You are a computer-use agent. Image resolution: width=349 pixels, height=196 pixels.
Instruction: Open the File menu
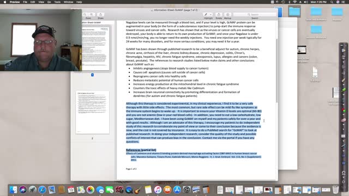[x=25, y=2]
